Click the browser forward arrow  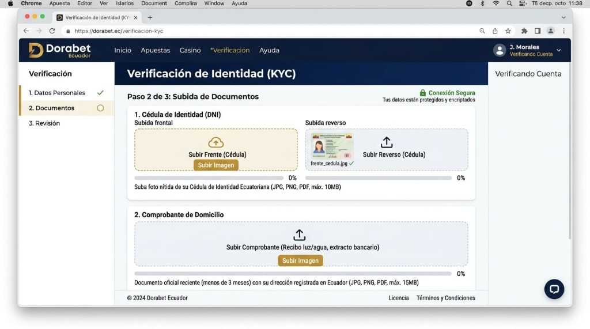[39, 31]
